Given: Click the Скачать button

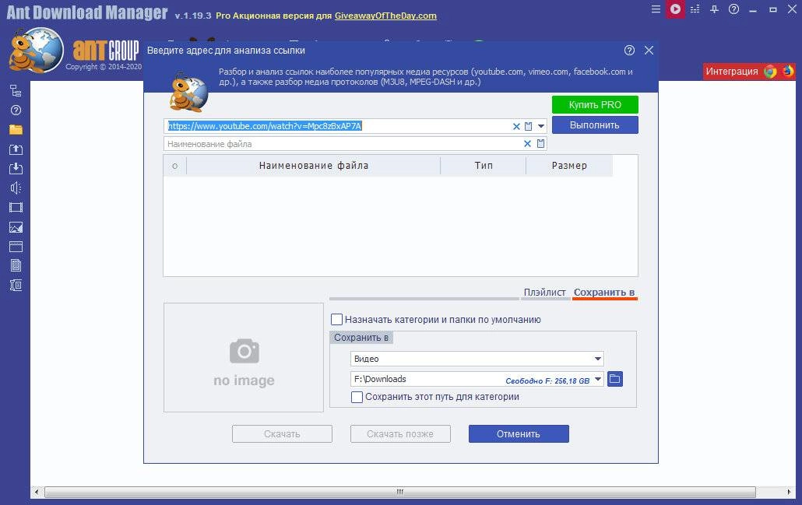Looking at the screenshot, I should [282, 434].
